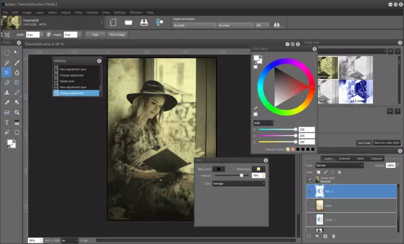Choose the Eyedropper tool

click(x=7, y=102)
